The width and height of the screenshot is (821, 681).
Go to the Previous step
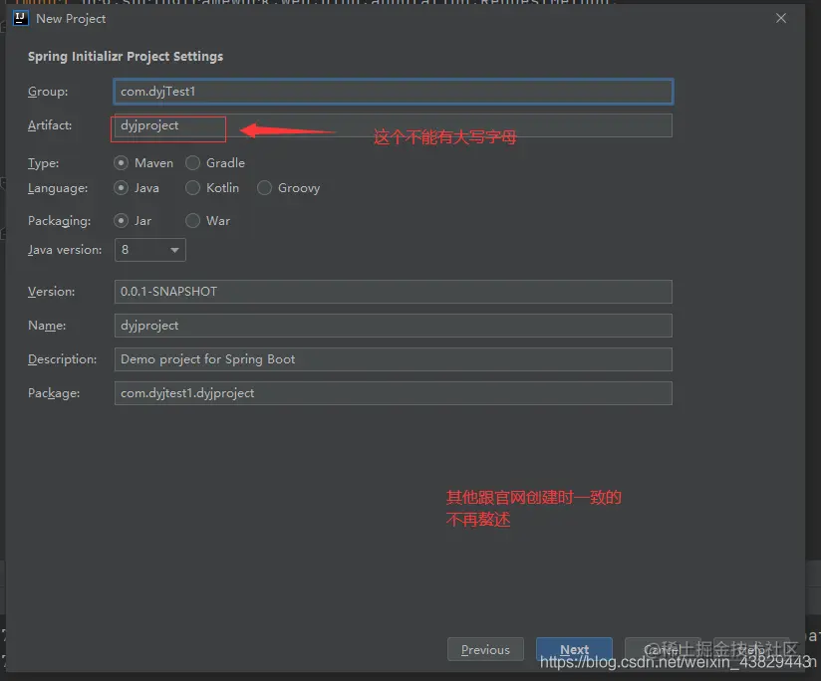485,649
